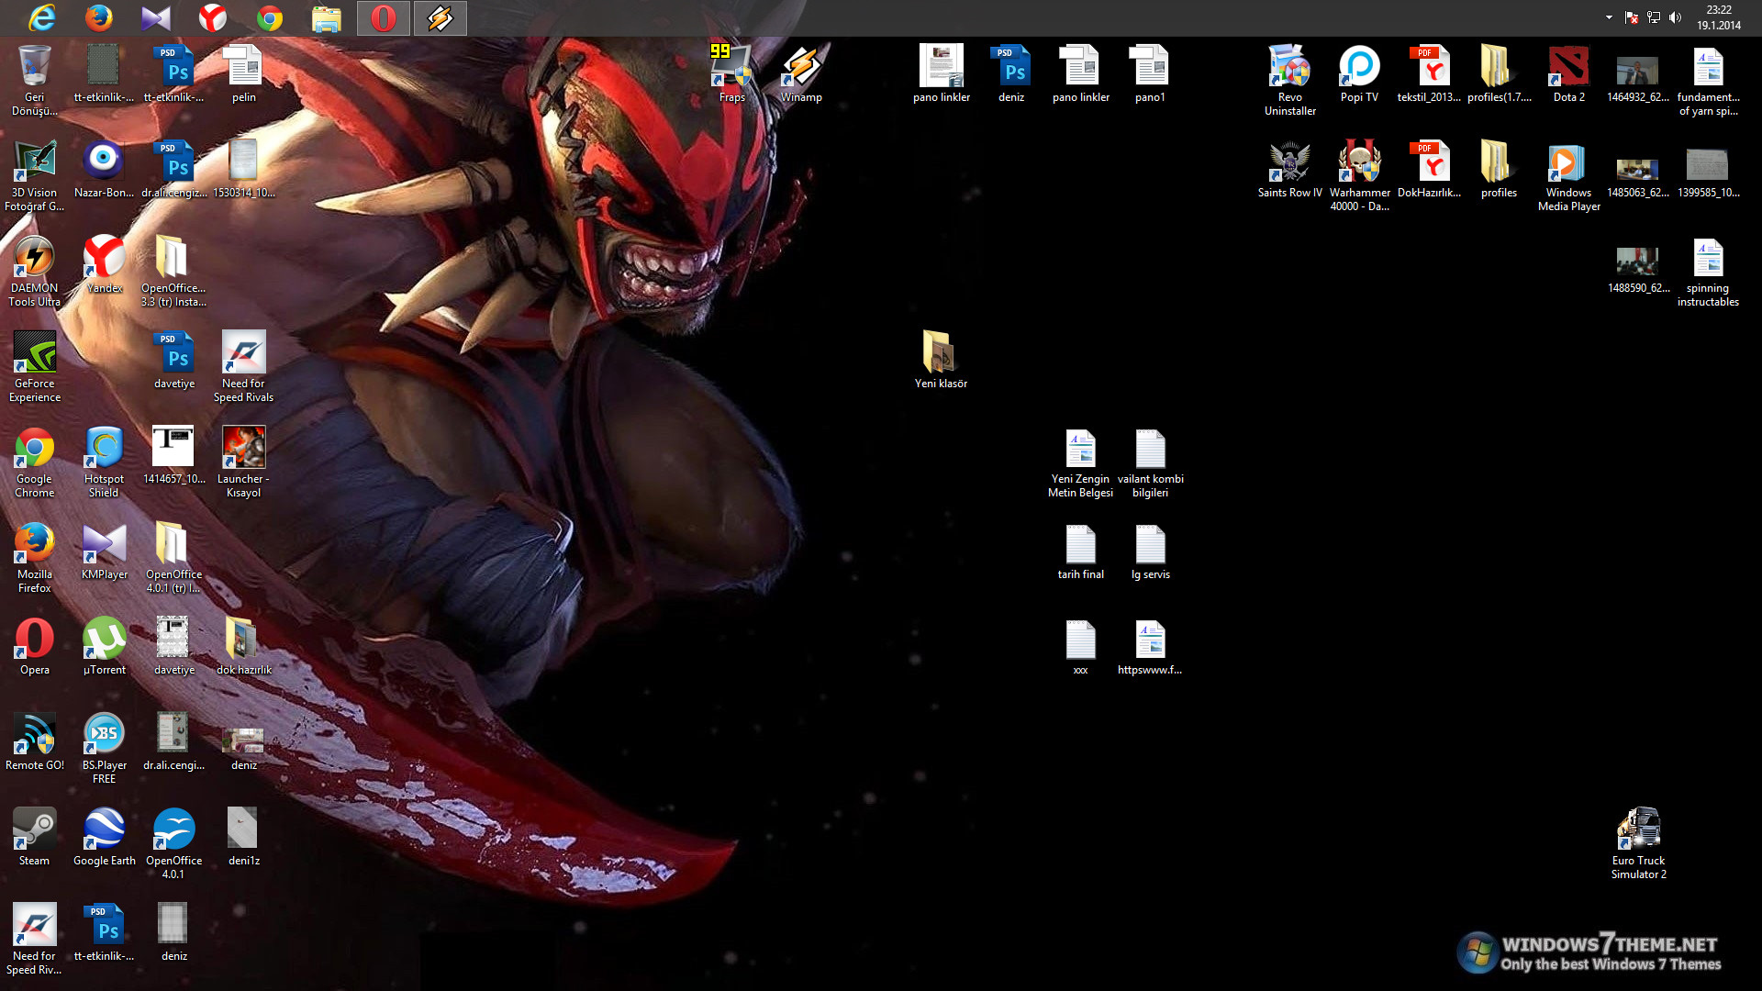
Task: Open OpenOffice 4.0.1 shortcut
Action: click(173, 844)
